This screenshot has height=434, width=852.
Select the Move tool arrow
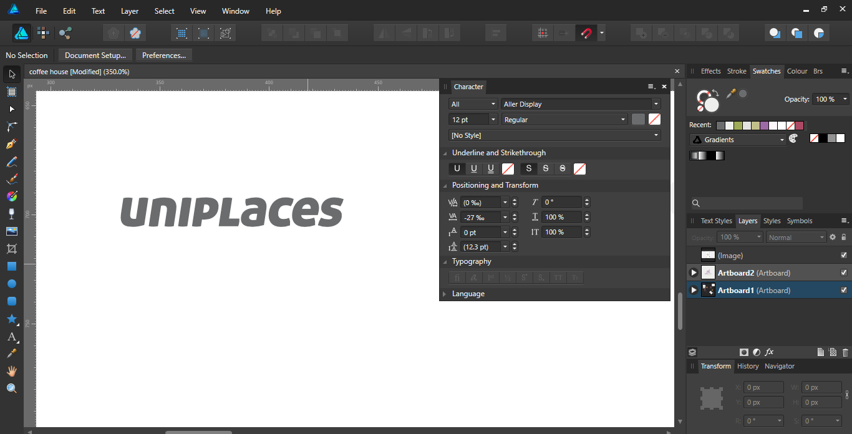pyautogui.click(x=12, y=74)
